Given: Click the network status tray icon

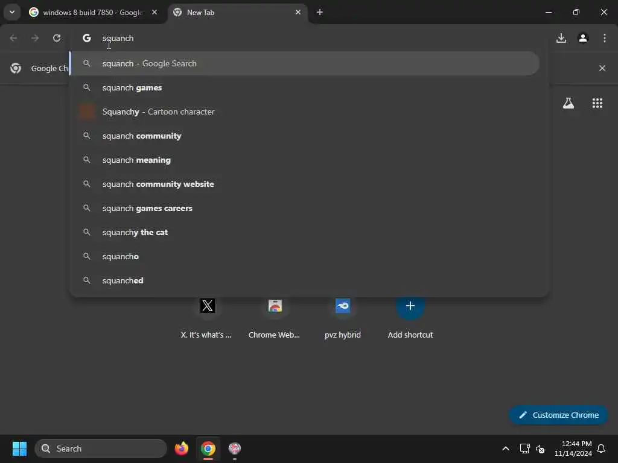Looking at the screenshot, I should 524,449.
